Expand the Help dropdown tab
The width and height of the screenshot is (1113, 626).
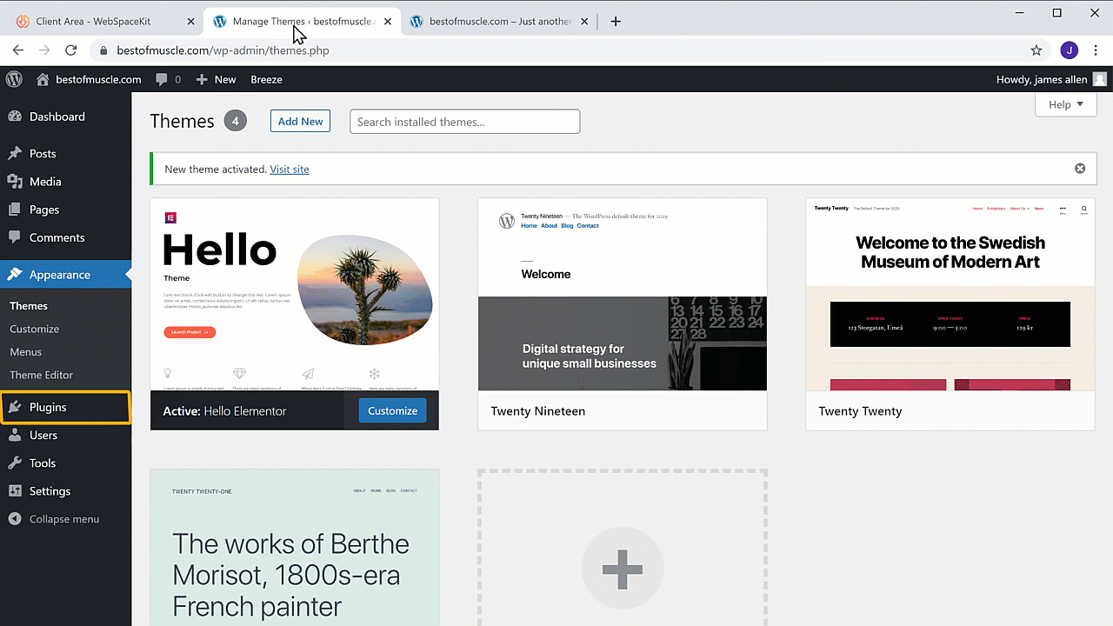(1066, 104)
